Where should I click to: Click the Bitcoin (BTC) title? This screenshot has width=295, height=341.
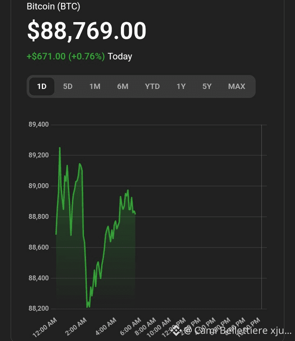click(x=54, y=6)
